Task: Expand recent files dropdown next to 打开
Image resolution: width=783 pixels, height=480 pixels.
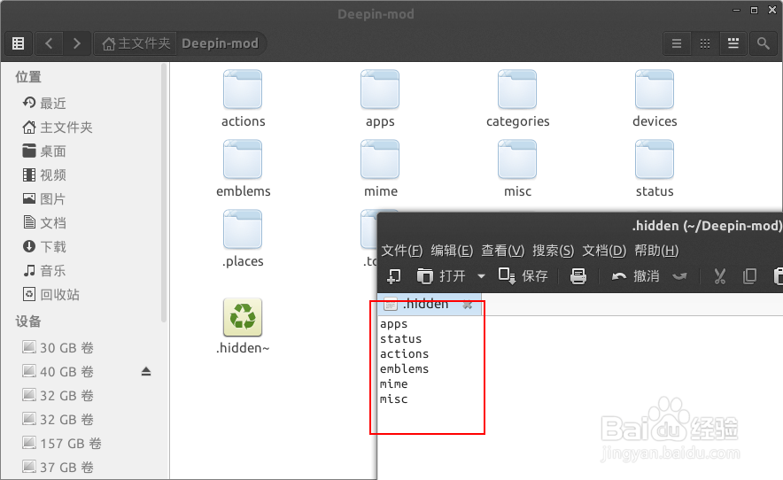Action: tap(481, 275)
